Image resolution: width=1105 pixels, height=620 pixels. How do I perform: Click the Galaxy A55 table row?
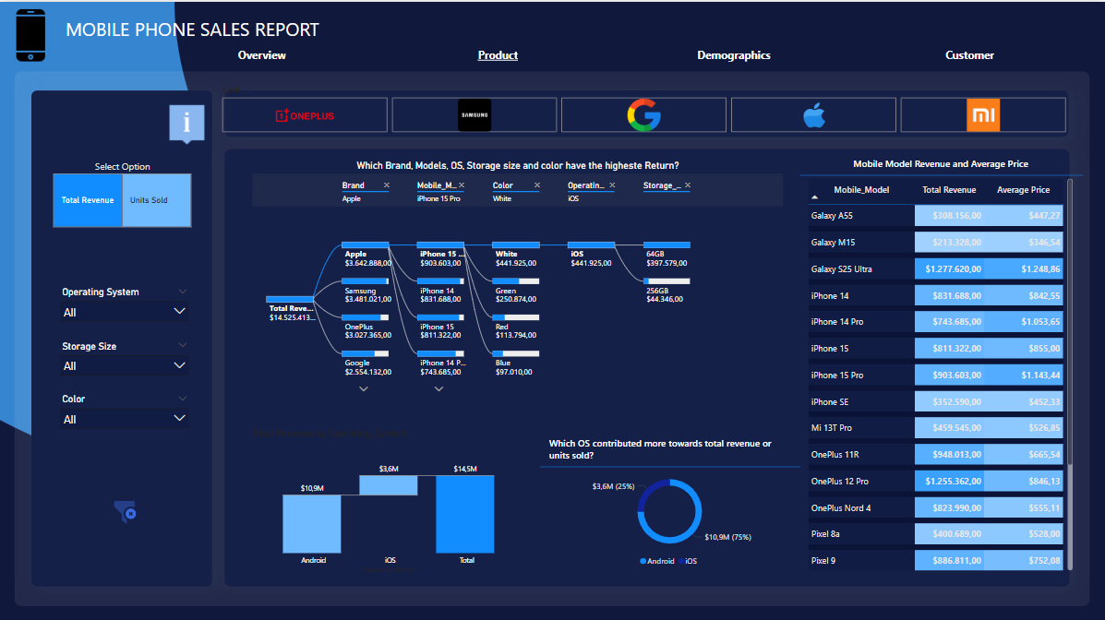pyautogui.click(x=935, y=216)
